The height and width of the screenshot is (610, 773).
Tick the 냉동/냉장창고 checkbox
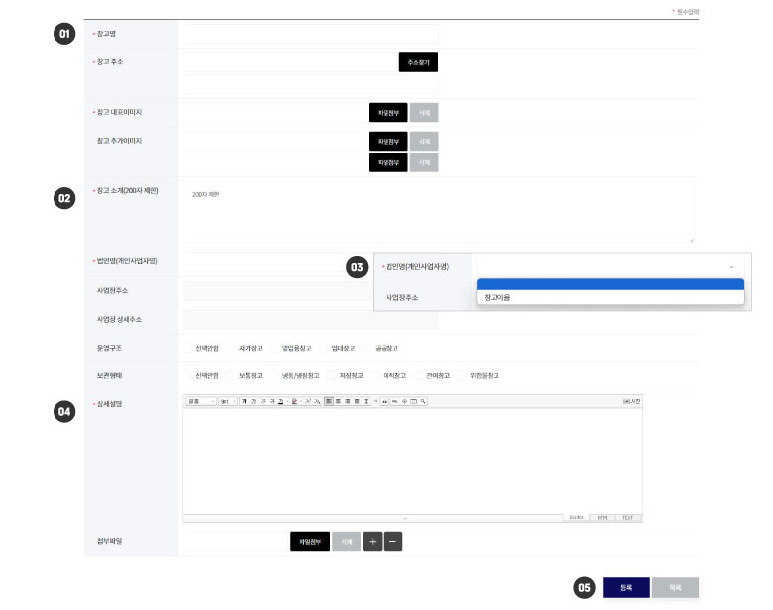[274, 376]
